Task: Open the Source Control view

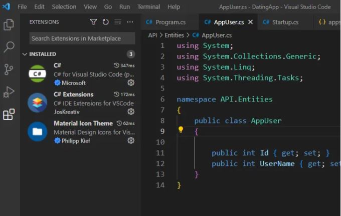Action: 9,69
